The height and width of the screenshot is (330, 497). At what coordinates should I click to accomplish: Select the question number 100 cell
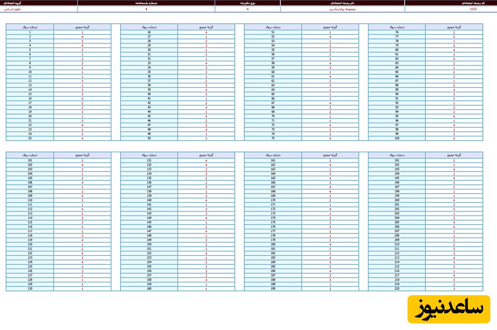[x=397, y=138]
